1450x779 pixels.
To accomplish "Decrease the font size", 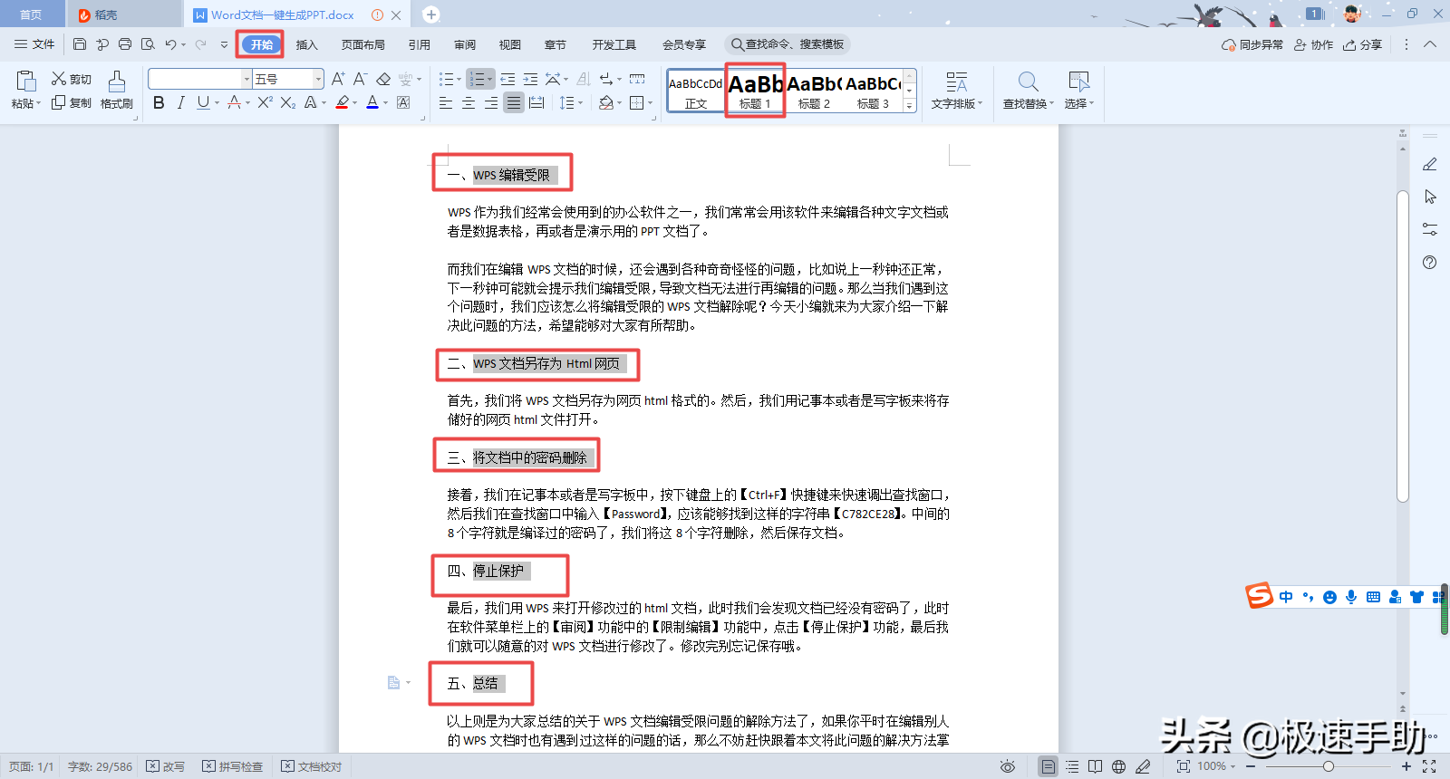I will (x=360, y=79).
